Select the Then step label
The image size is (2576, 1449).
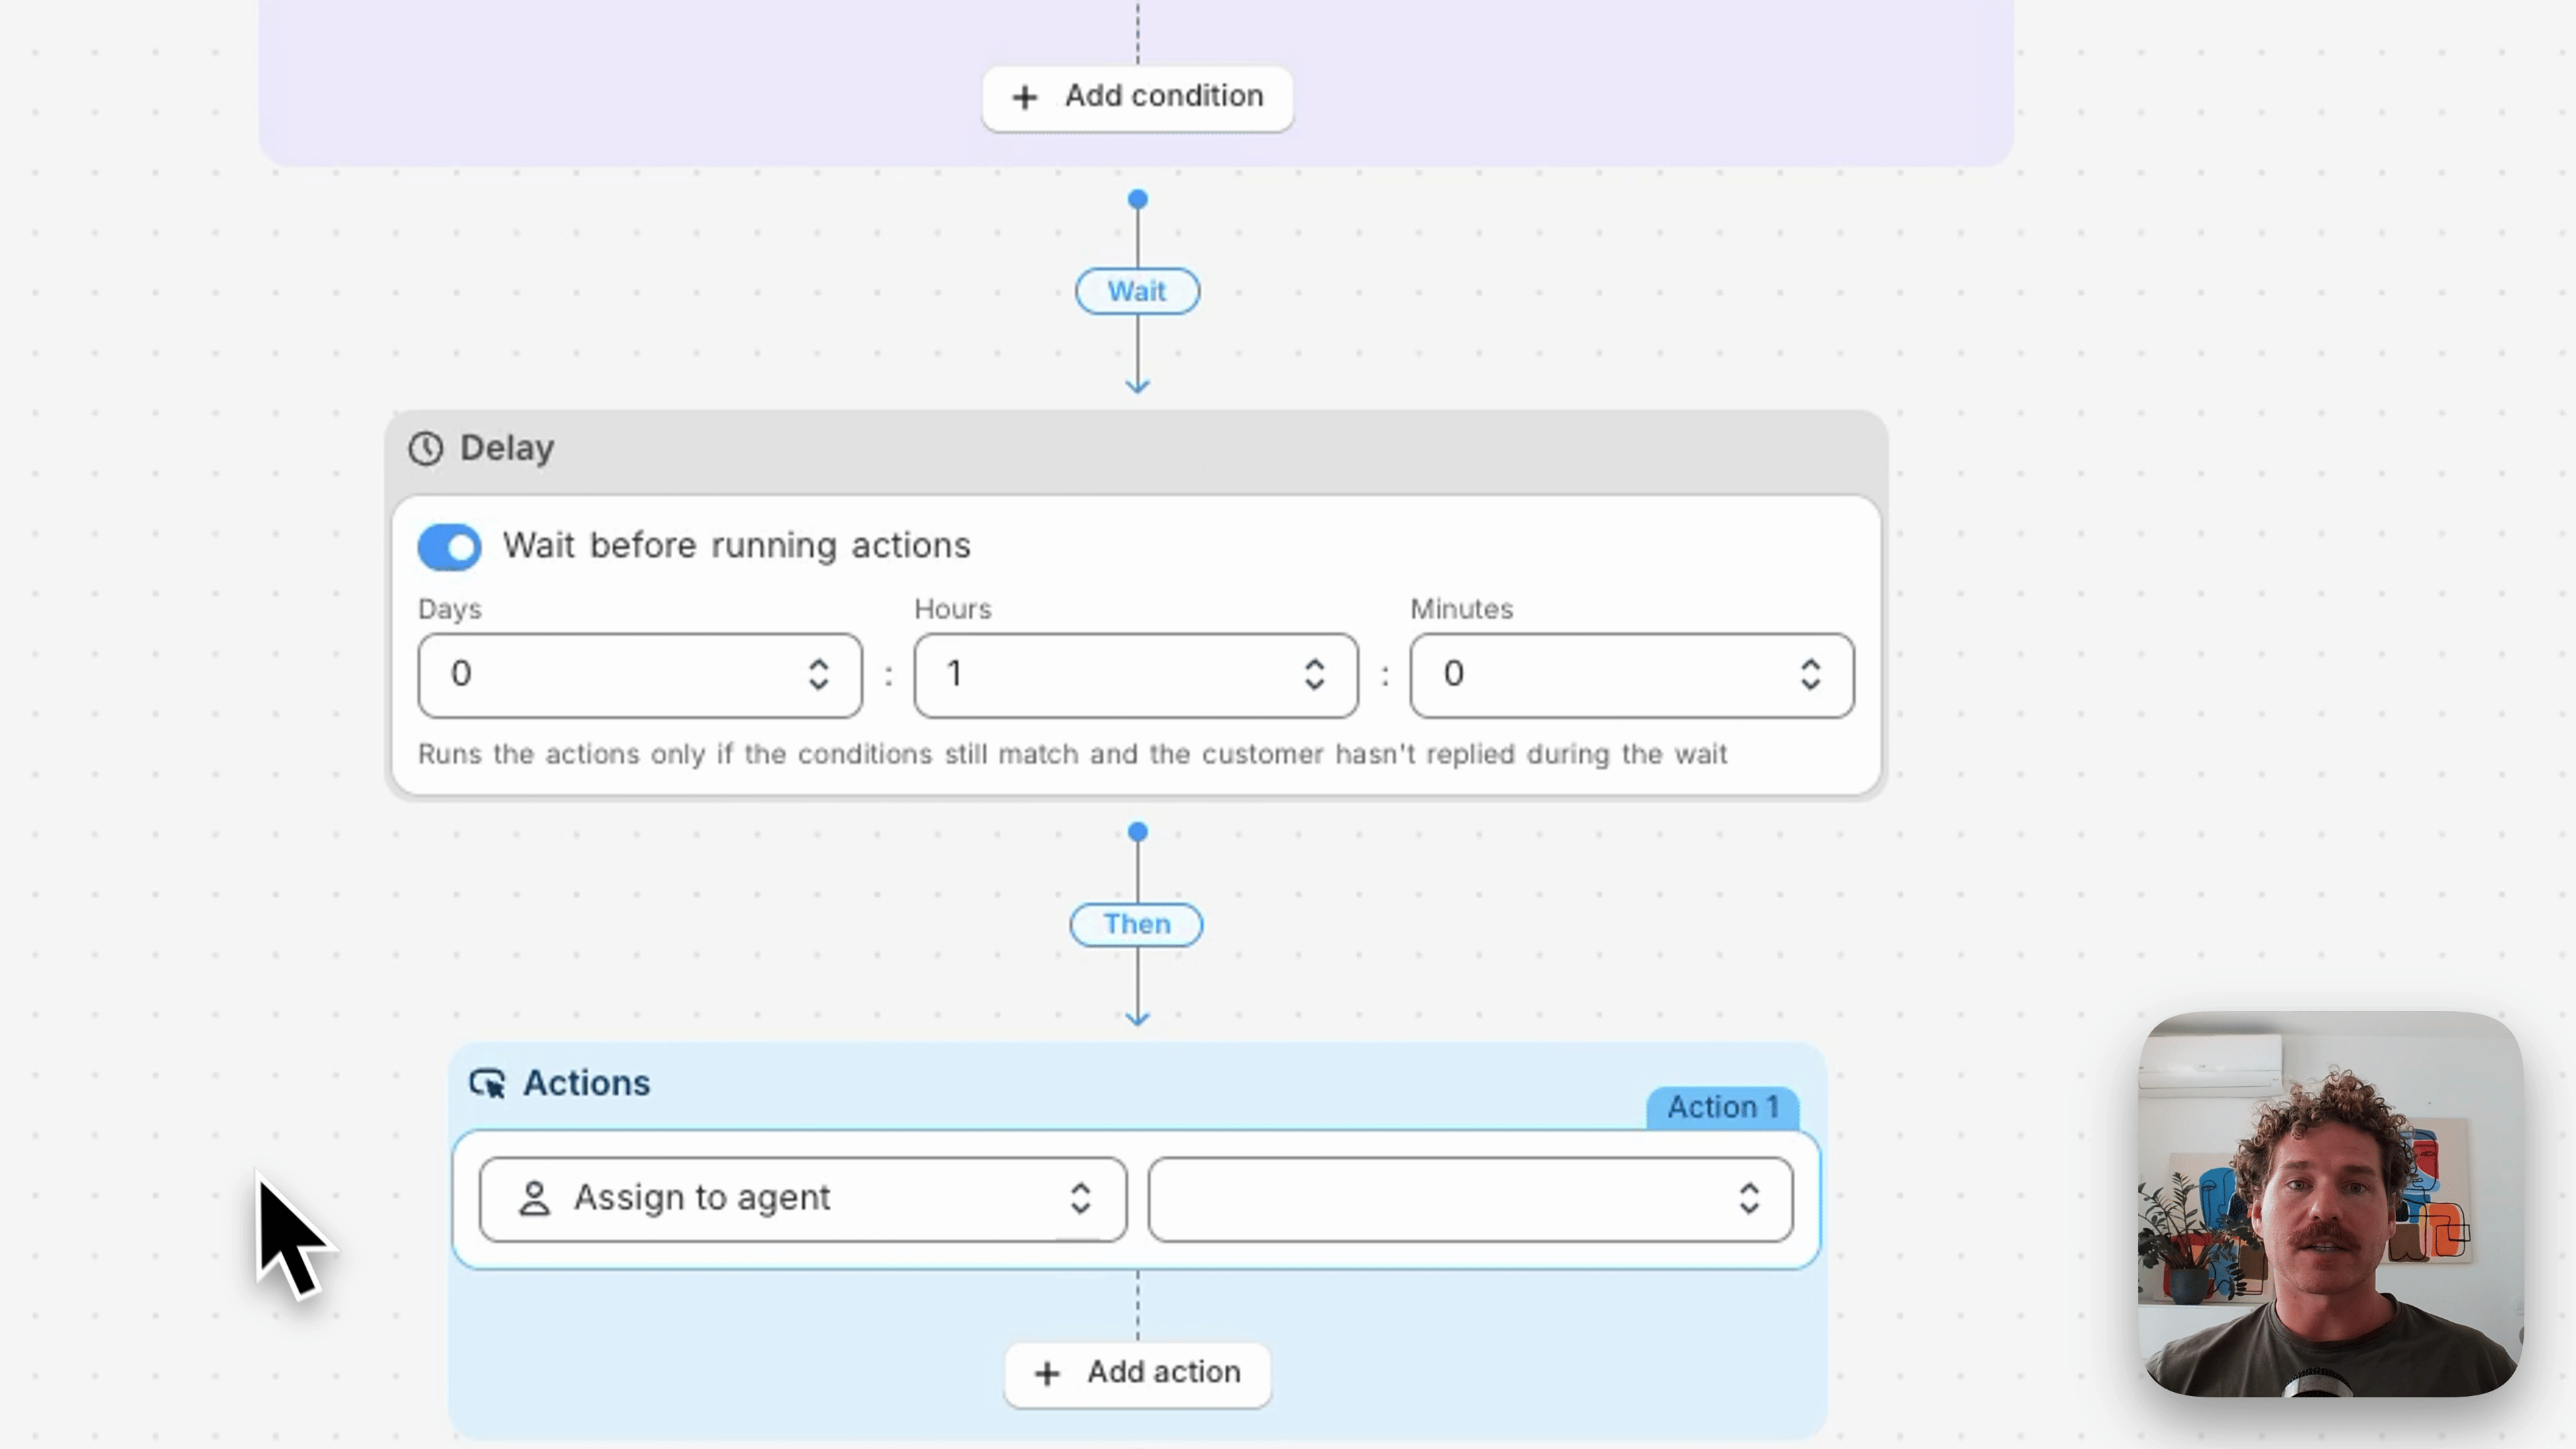click(1137, 925)
